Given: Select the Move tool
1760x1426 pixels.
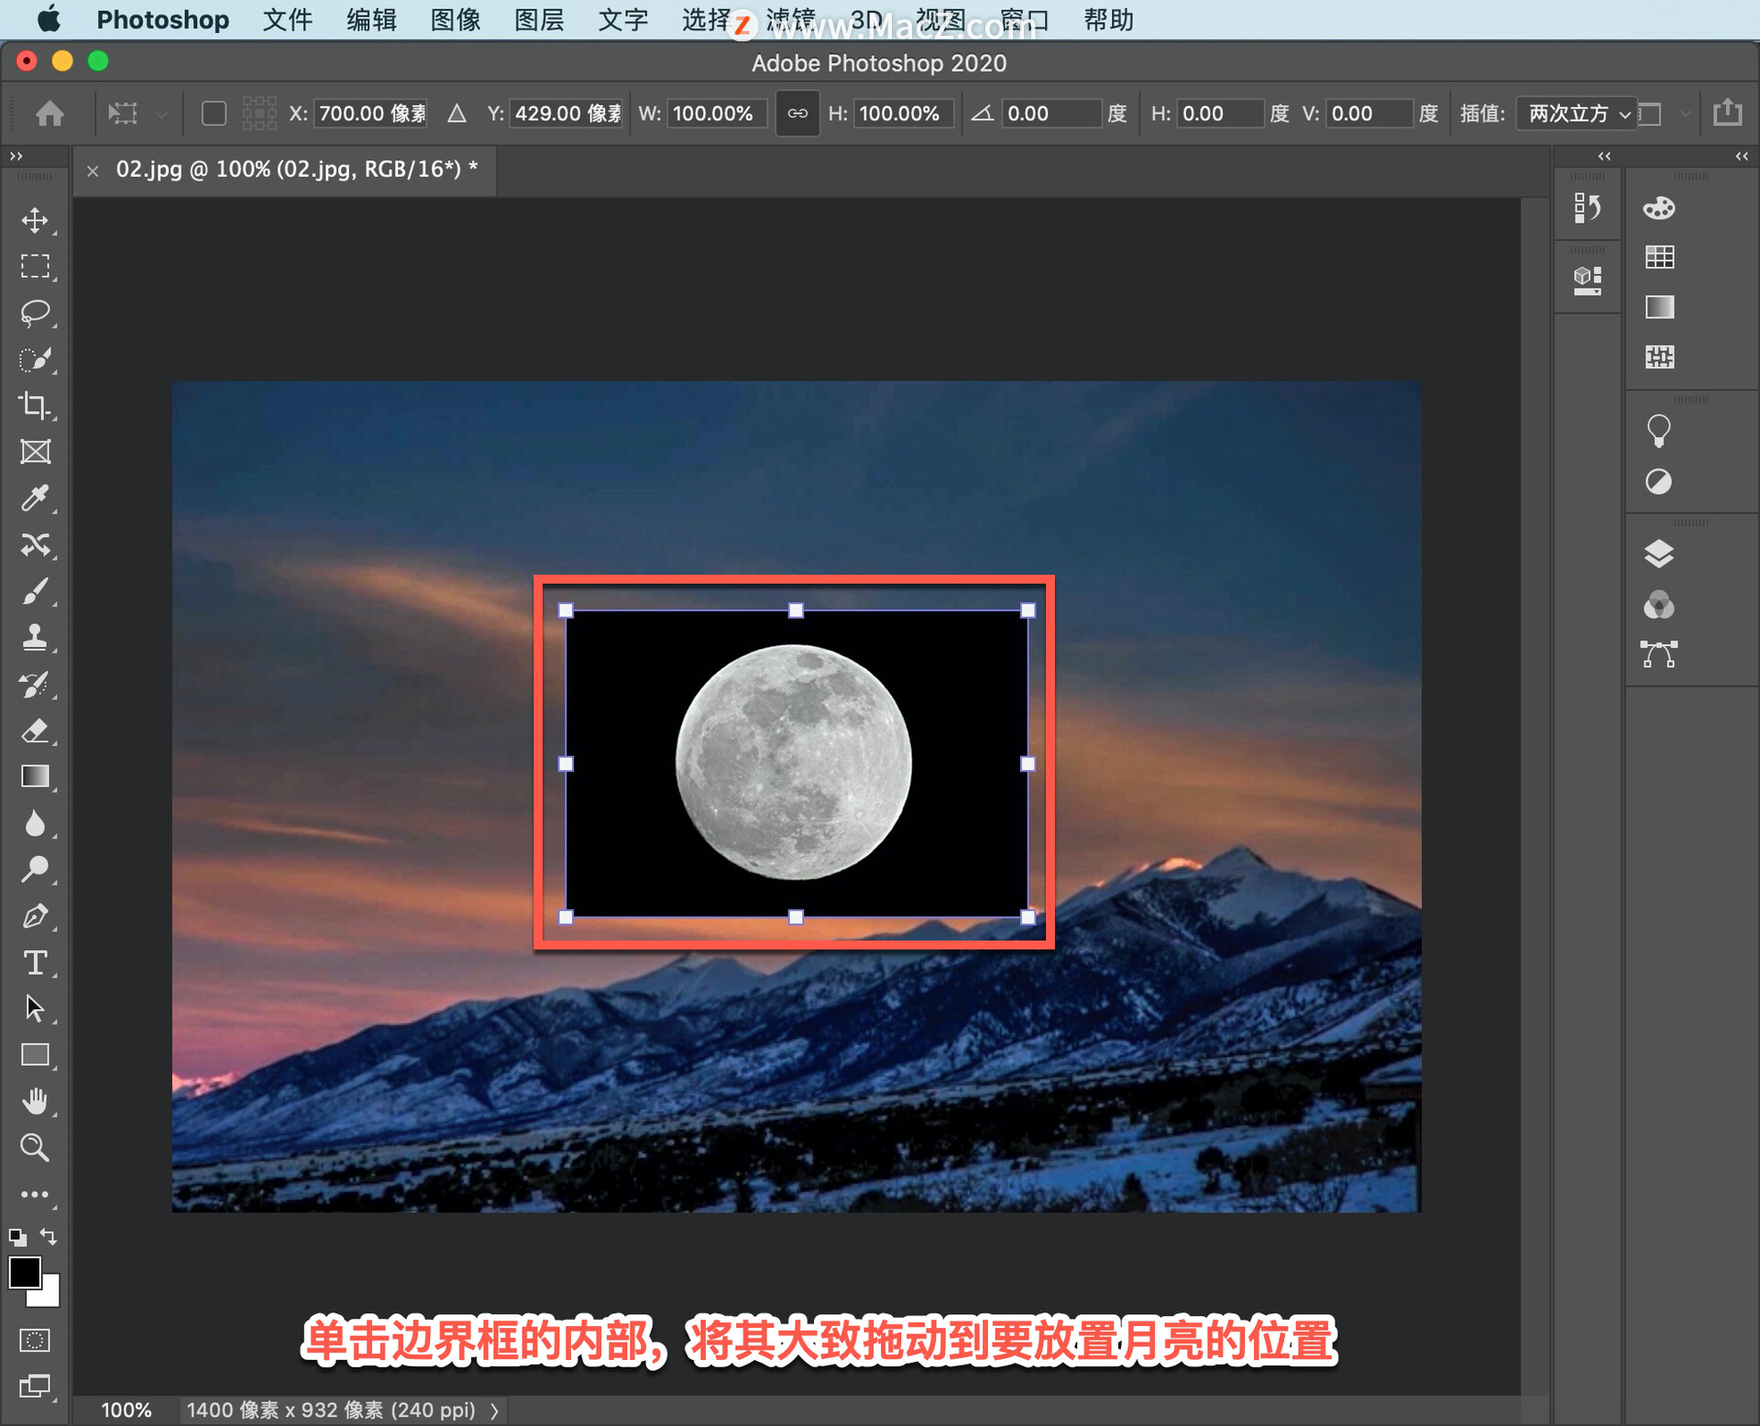Looking at the screenshot, I should (x=35, y=220).
